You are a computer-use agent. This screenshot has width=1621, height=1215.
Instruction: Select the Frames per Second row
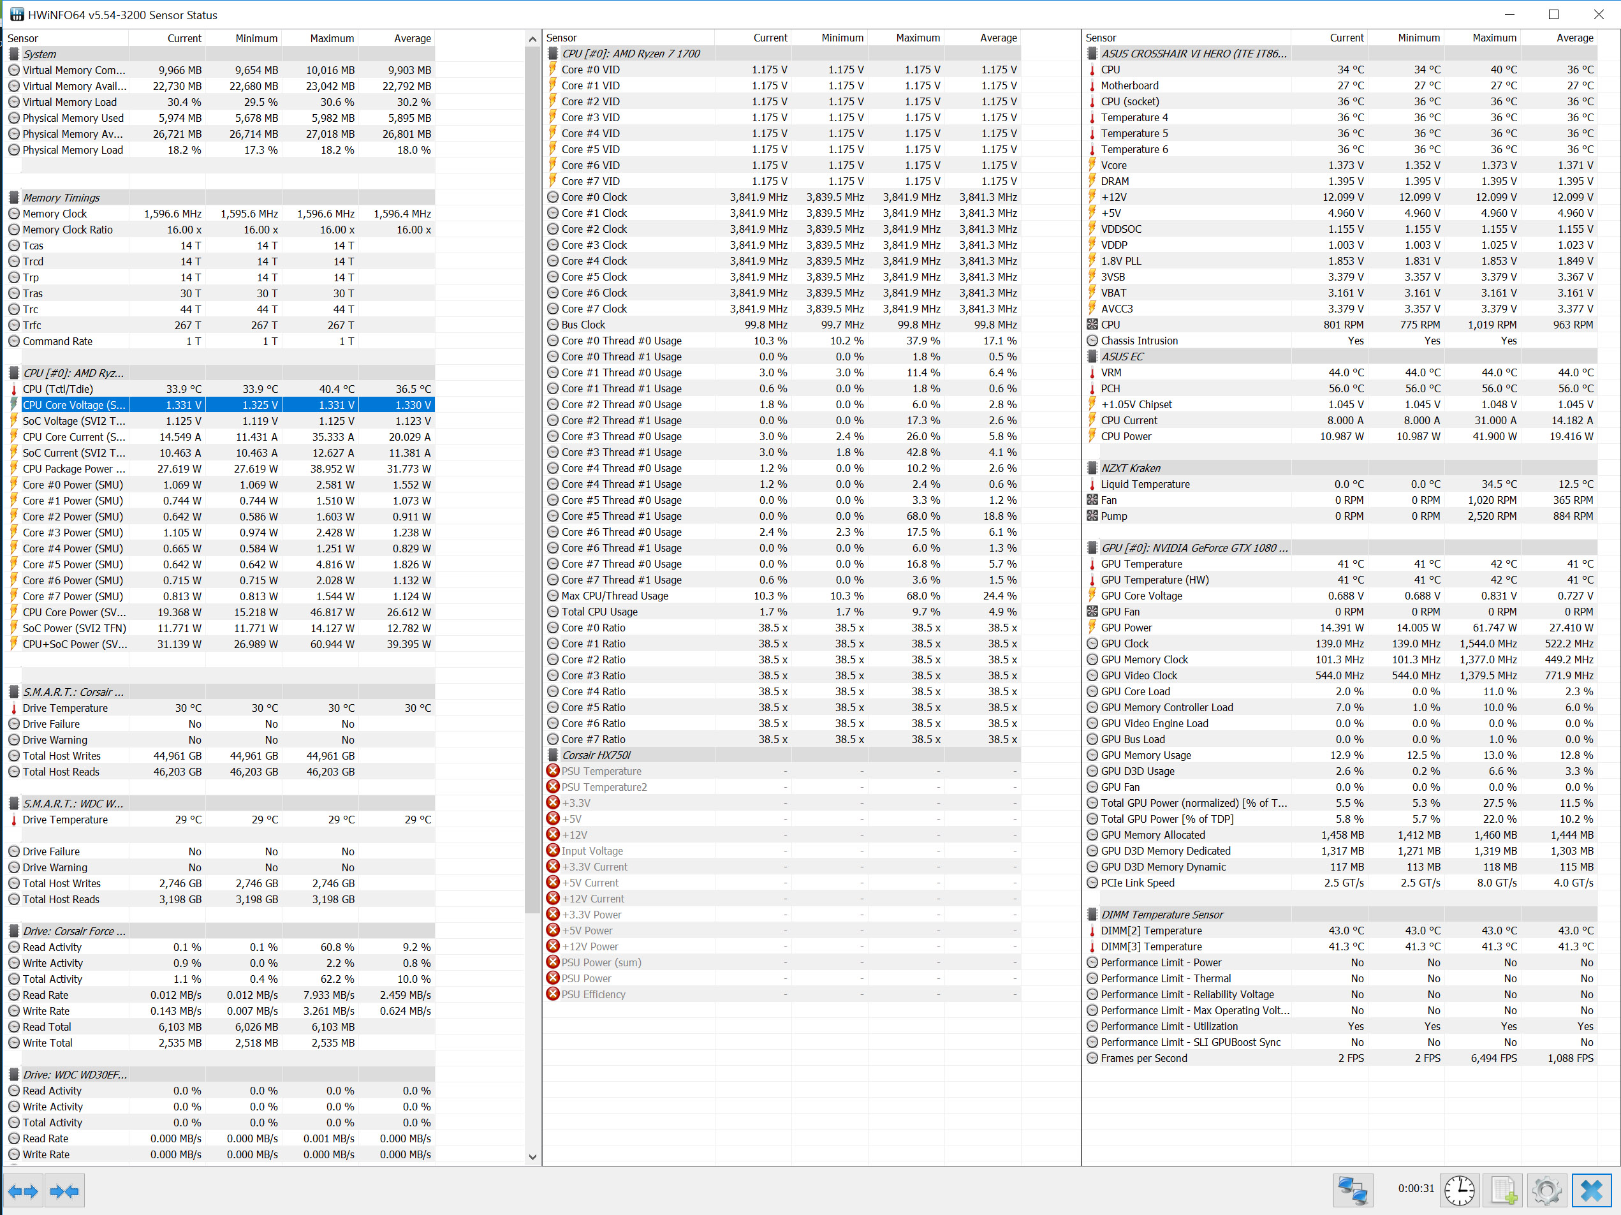click(x=1143, y=1058)
